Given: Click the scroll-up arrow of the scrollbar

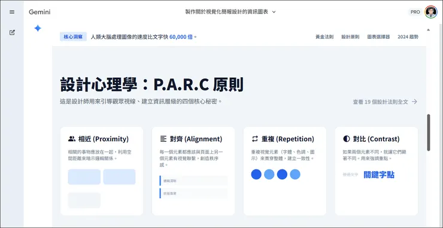Looking at the screenshot, I should [x=429, y=30].
